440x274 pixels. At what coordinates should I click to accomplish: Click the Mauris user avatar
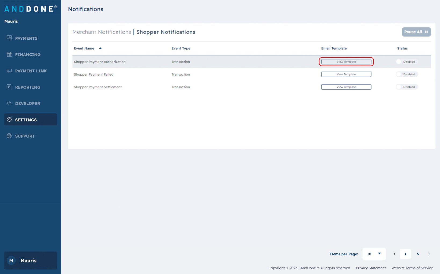11,260
